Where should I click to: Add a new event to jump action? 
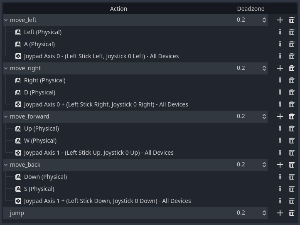[280, 213]
